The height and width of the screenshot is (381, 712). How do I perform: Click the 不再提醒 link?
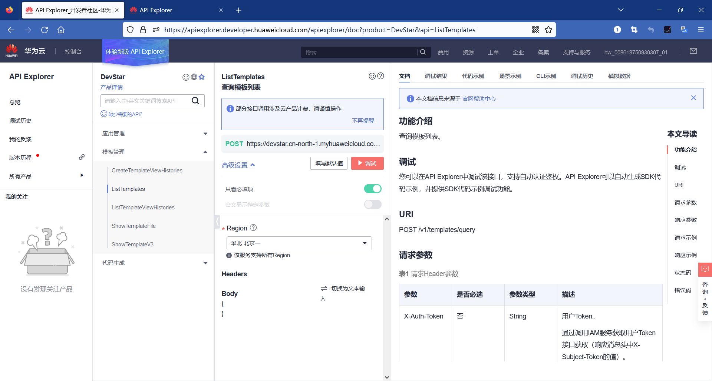(363, 121)
